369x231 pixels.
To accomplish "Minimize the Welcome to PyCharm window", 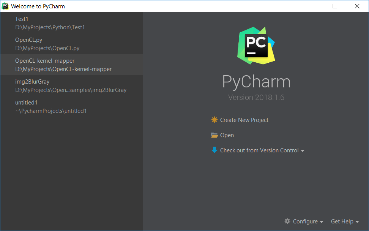I will [x=313, y=6].
